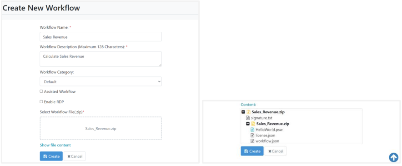
Task: Click the Workflow Category dropdown arrow
Action: coord(159,81)
